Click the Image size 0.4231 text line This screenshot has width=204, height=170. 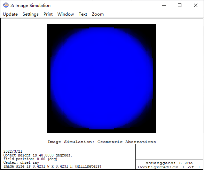[x=52, y=167]
